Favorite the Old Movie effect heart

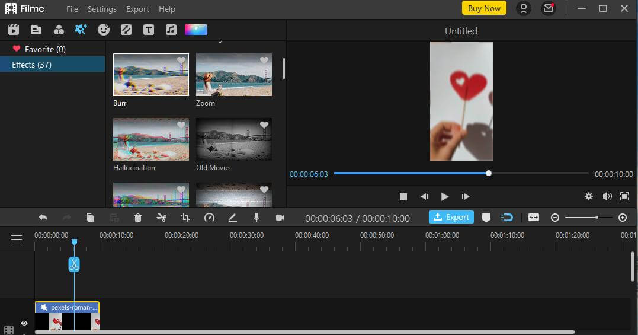coord(264,125)
